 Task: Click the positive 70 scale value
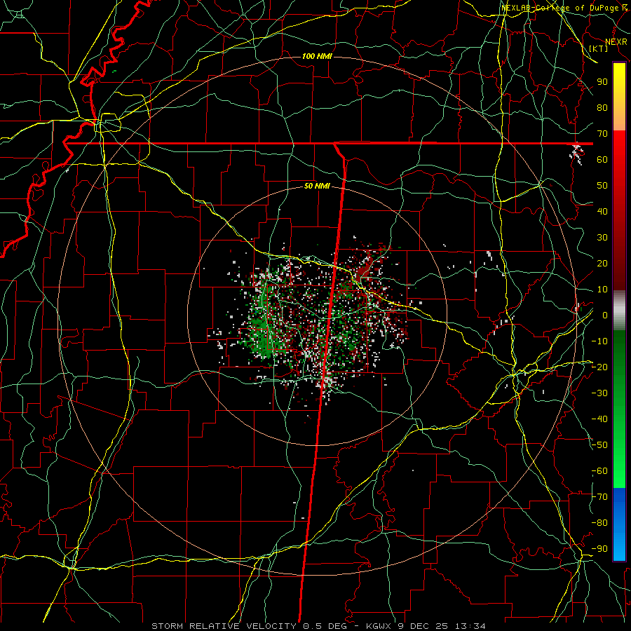[x=602, y=134]
